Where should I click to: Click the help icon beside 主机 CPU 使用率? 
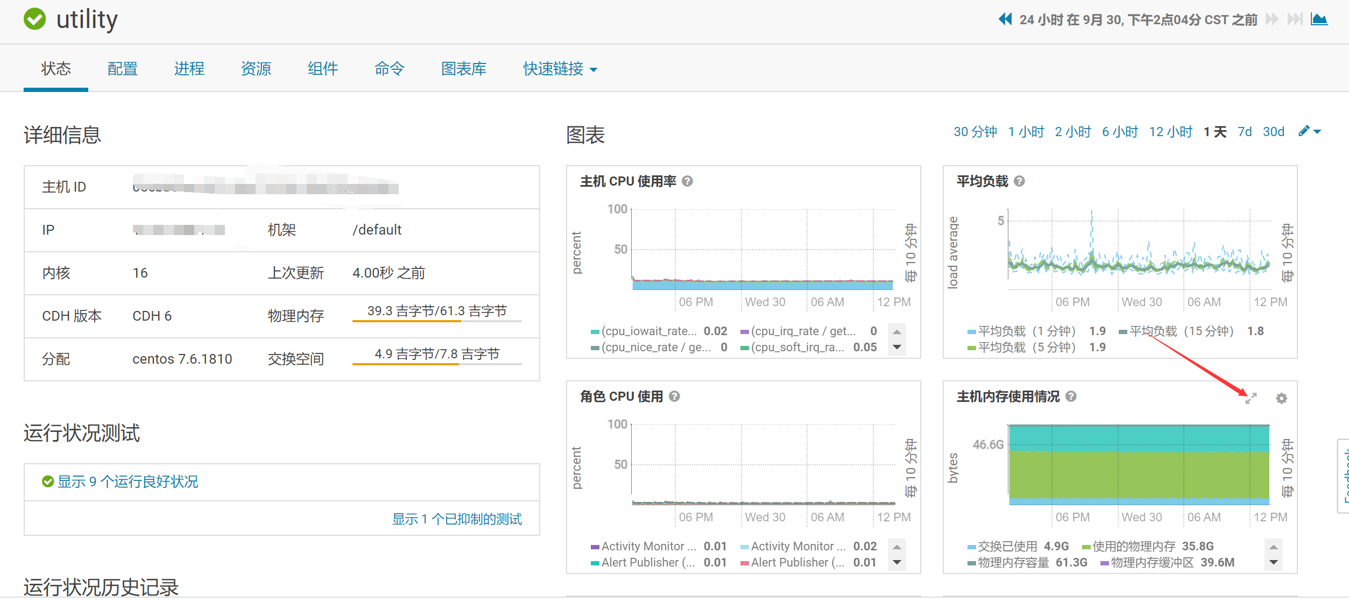point(687,181)
